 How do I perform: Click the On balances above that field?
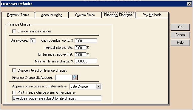coord(80,54)
